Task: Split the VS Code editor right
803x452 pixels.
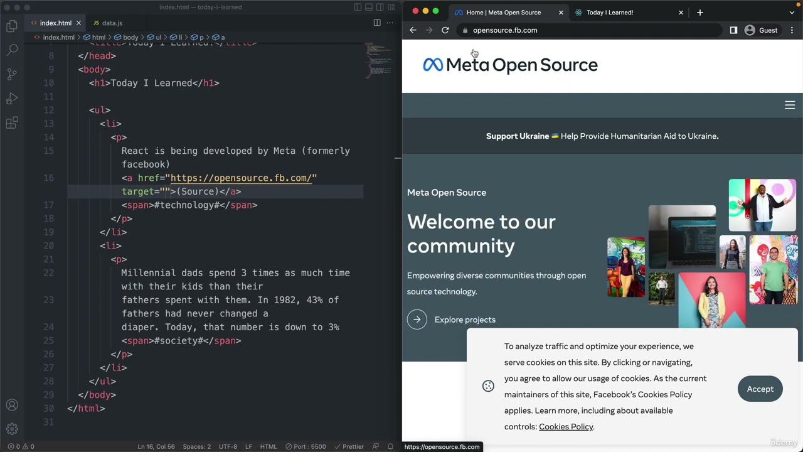Action: [377, 23]
